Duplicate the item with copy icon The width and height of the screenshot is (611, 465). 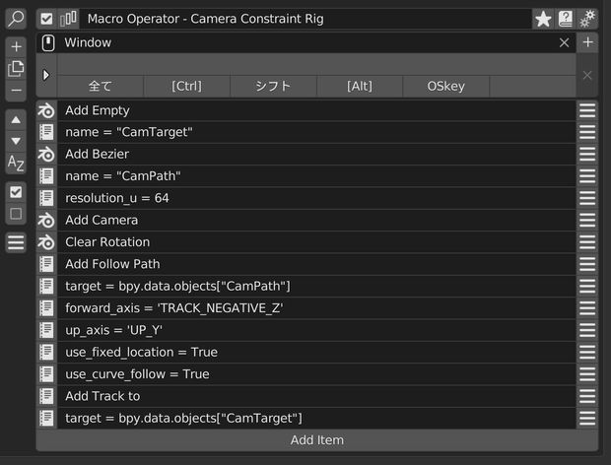pyautogui.click(x=16, y=69)
